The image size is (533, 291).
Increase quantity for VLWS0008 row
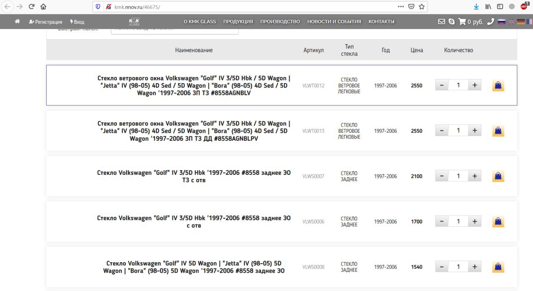point(474,267)
